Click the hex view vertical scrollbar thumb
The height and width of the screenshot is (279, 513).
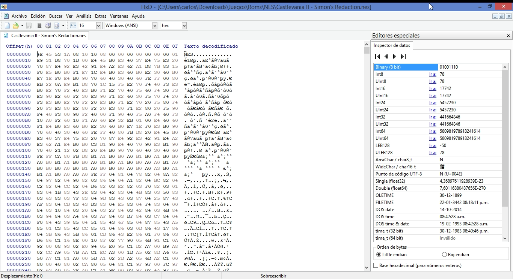pos(367,51)
